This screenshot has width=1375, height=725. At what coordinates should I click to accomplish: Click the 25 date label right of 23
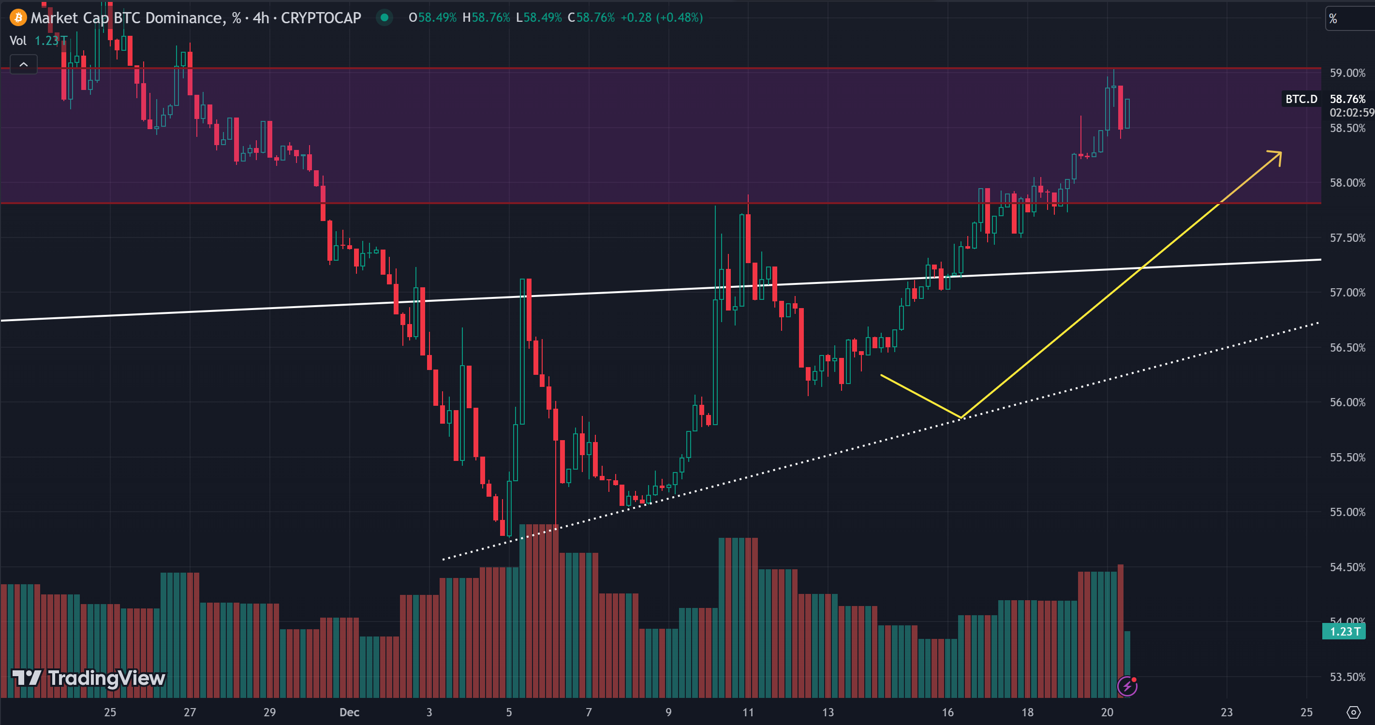pyautogui.click(x=1306, y=712)
